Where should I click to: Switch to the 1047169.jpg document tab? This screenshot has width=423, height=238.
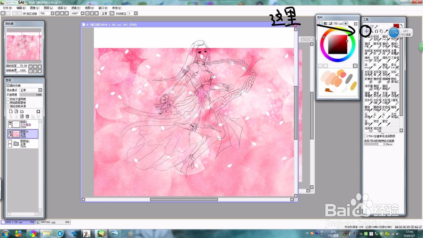pyautogui.click(x=53, y=222)
